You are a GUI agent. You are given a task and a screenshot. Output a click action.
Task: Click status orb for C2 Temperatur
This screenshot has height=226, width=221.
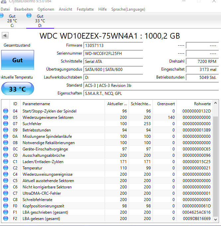click(6, 168)
